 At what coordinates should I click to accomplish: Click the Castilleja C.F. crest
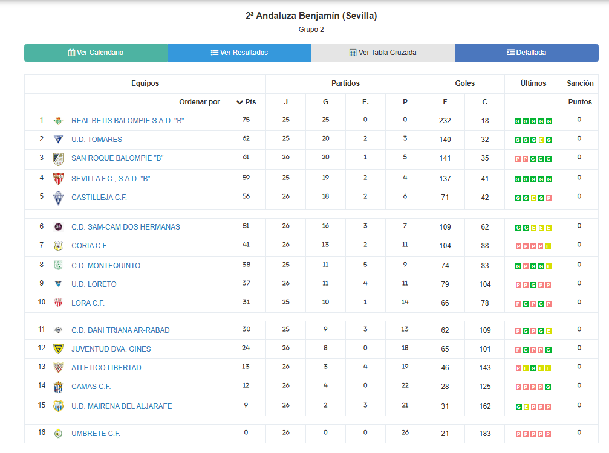click(58, 198)
